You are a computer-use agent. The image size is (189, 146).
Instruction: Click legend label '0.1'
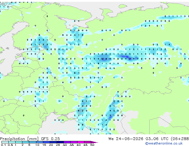coord(3,145)
